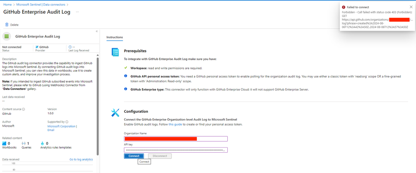Viewport: 416px width, 173px height.
Task: Open the ellipsis menu beside page title
Action: (x=77, y=12)
